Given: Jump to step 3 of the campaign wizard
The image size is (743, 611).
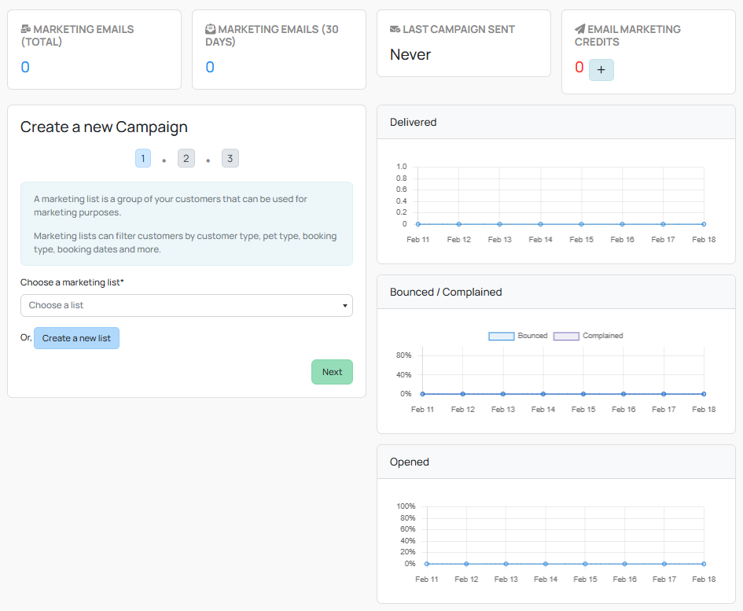Looking at the screenshot, I should 230,158.
